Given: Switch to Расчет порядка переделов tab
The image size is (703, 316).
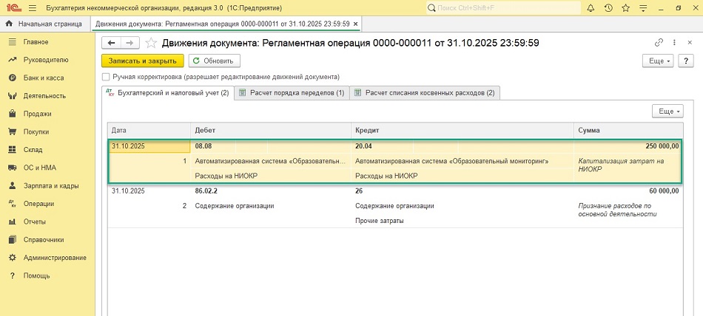Looking at the screenshot, I should 292,93.
